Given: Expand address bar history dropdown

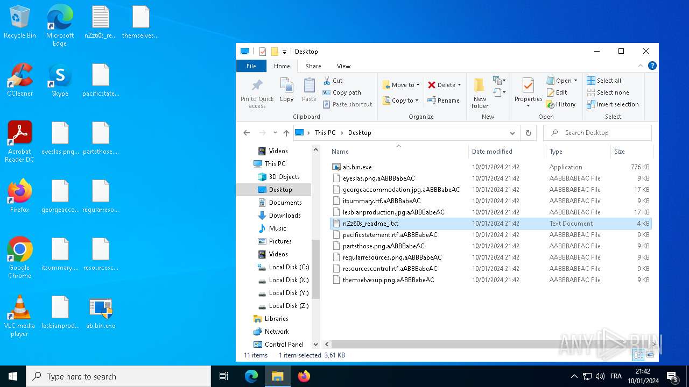Looking at the screenshot, I should coord(512,133).
